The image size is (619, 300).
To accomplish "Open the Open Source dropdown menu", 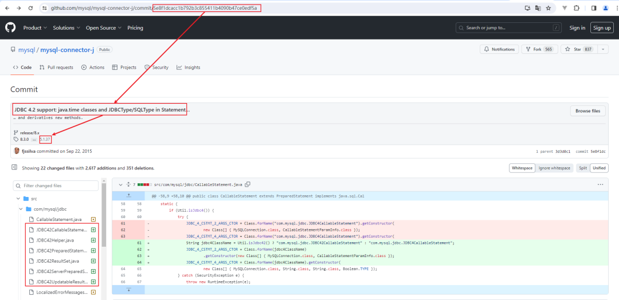I will click(x=104, y=28).
